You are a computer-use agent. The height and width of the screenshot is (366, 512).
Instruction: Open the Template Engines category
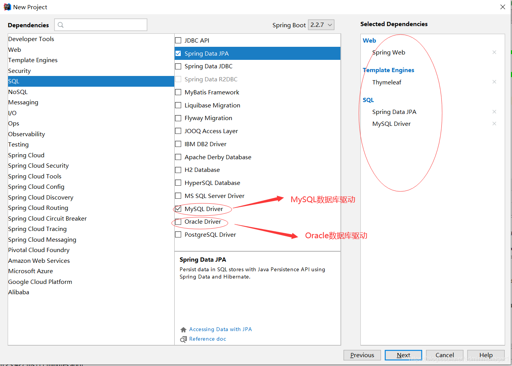[91, 60]
